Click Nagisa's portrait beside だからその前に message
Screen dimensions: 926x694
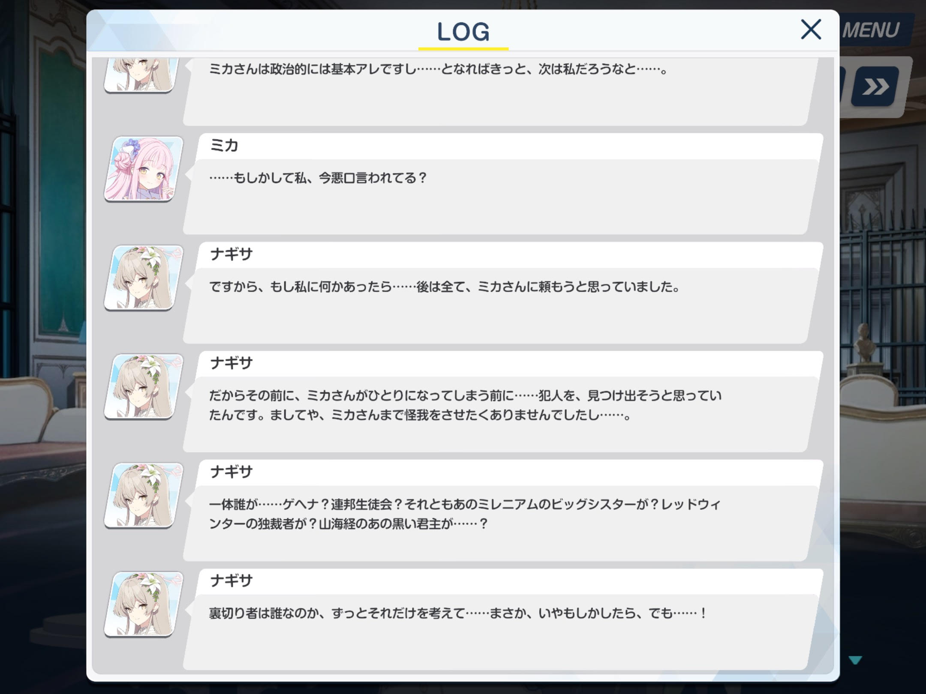click(x=144, y=386)
